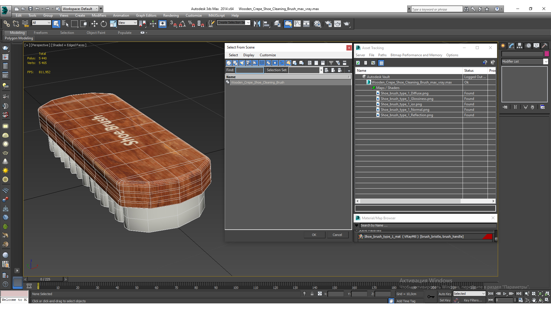The image size is (551, 310).
Task: Enable Snaps Toggle checkbox
Action: (173, 24)
